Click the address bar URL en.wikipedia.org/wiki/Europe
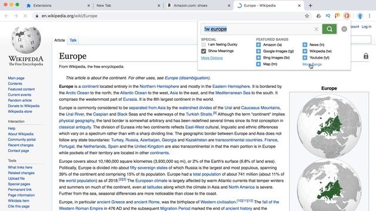Image resolution: width=376 pixels, height=211 pixels. pyautogui.click(x=69, y=16)
